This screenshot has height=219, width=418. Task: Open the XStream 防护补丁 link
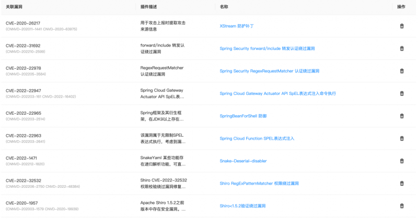click(237, 26)
